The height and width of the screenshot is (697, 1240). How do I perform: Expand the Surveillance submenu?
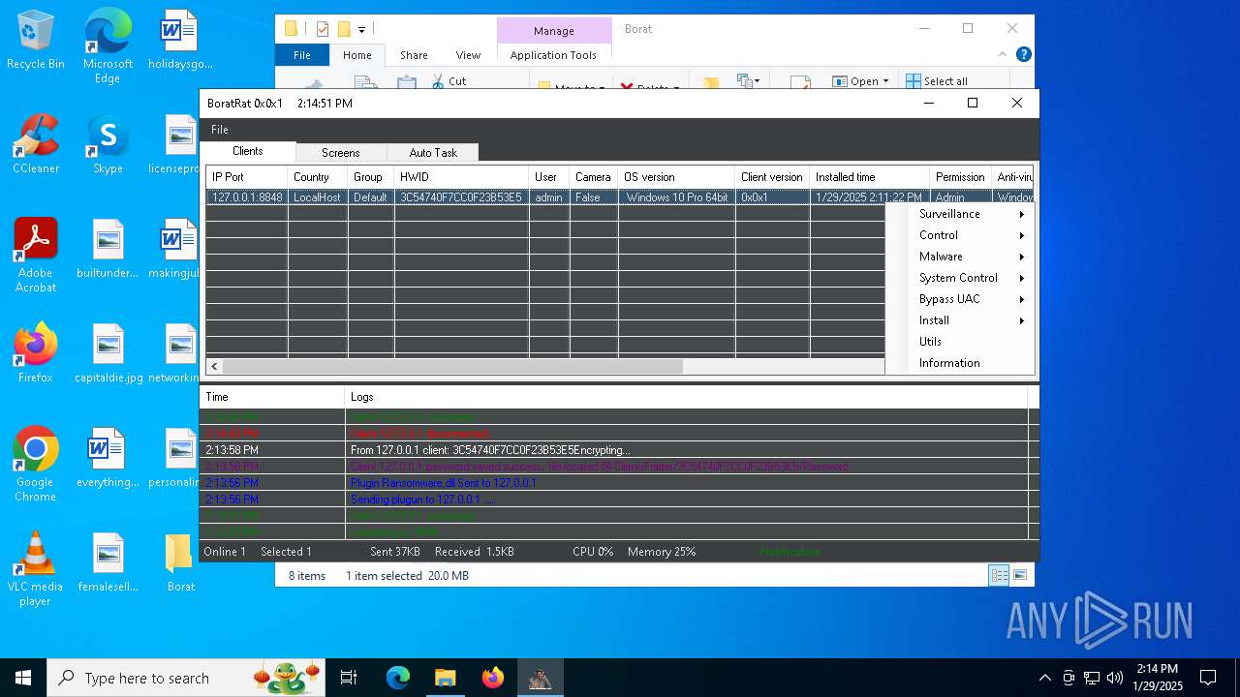click(972, 214)
